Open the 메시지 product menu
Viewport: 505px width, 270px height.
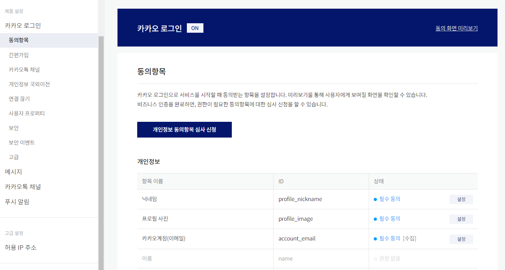[x=13, y=172]
